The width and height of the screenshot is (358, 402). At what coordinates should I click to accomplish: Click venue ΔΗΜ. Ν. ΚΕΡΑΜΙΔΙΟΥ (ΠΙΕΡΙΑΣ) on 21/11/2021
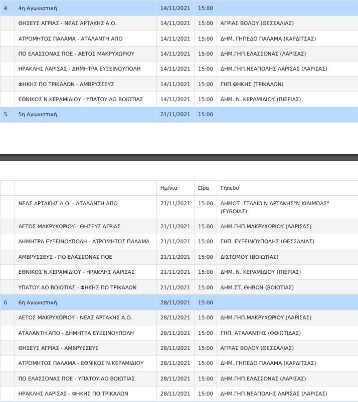(x=260, y=272)
